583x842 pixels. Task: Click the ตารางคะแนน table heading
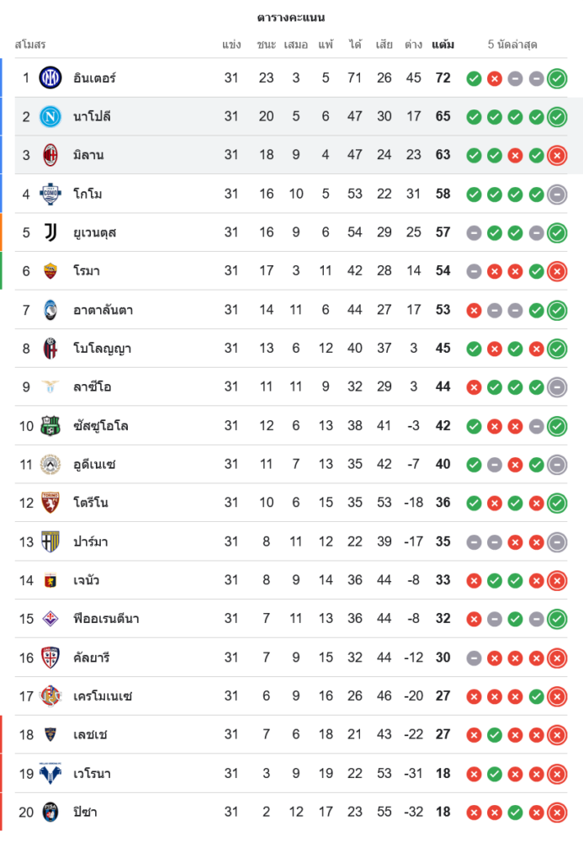[x=291, y=17]
